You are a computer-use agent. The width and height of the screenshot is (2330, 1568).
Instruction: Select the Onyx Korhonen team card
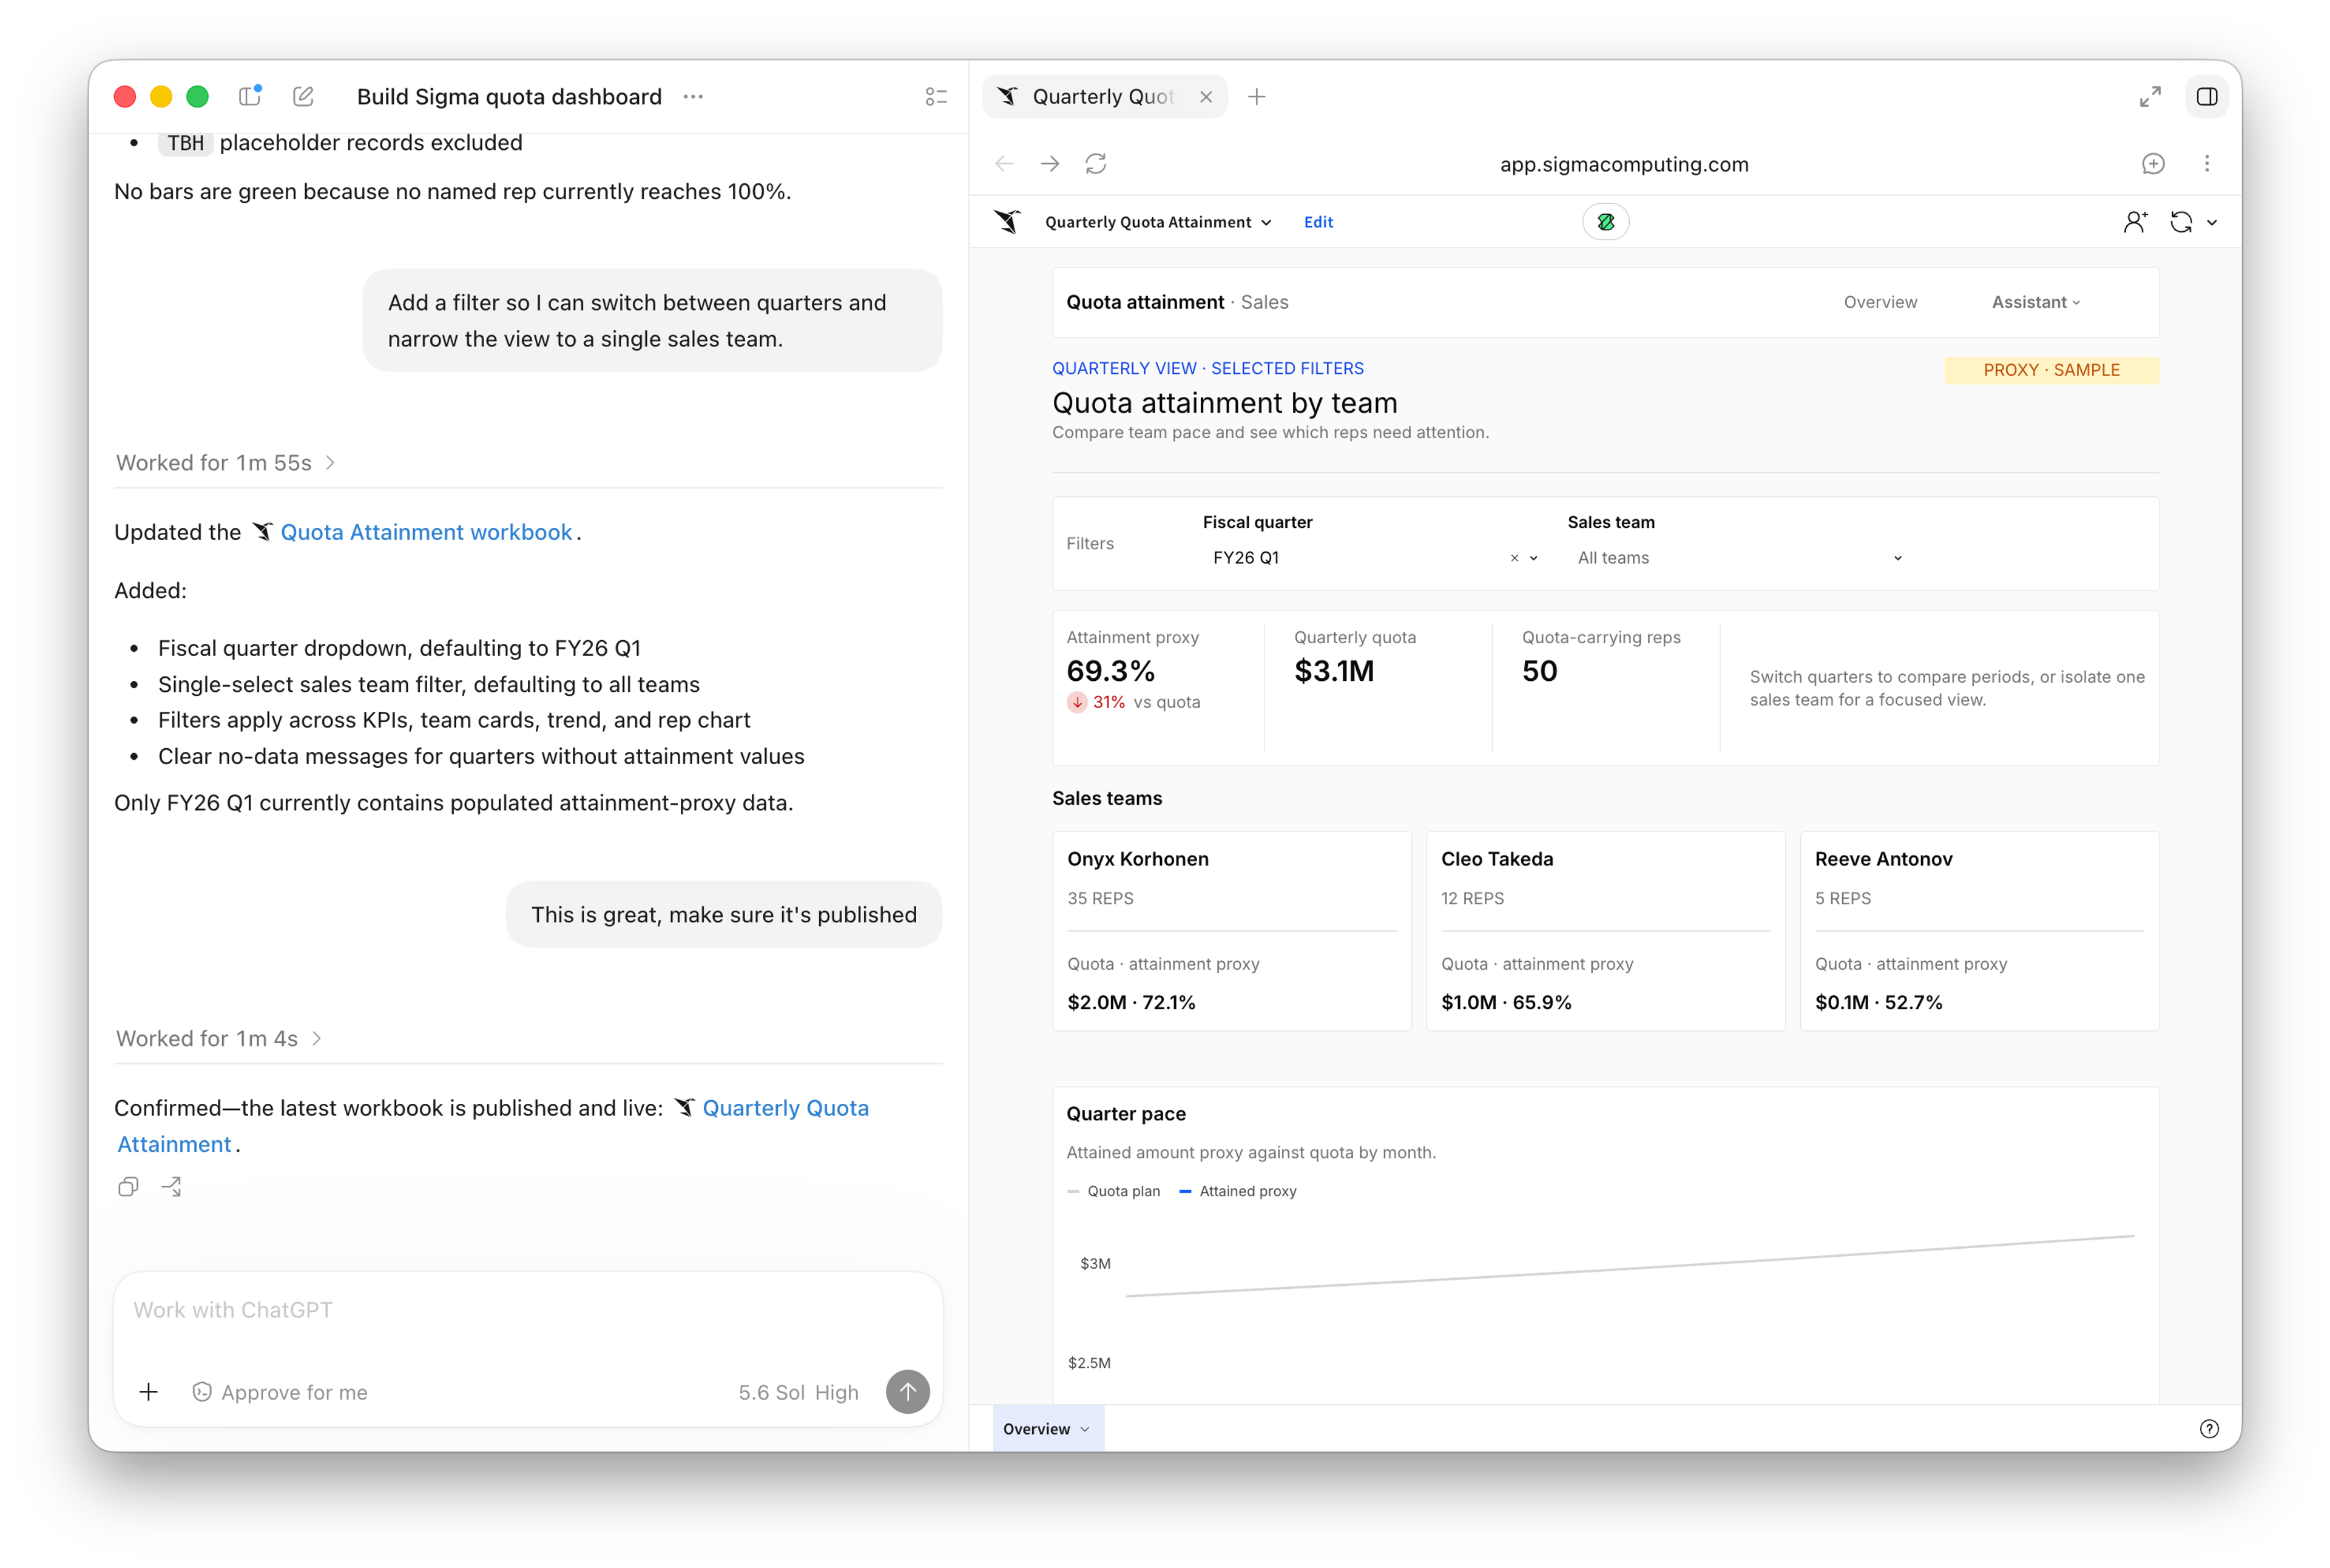[1232, 930]
